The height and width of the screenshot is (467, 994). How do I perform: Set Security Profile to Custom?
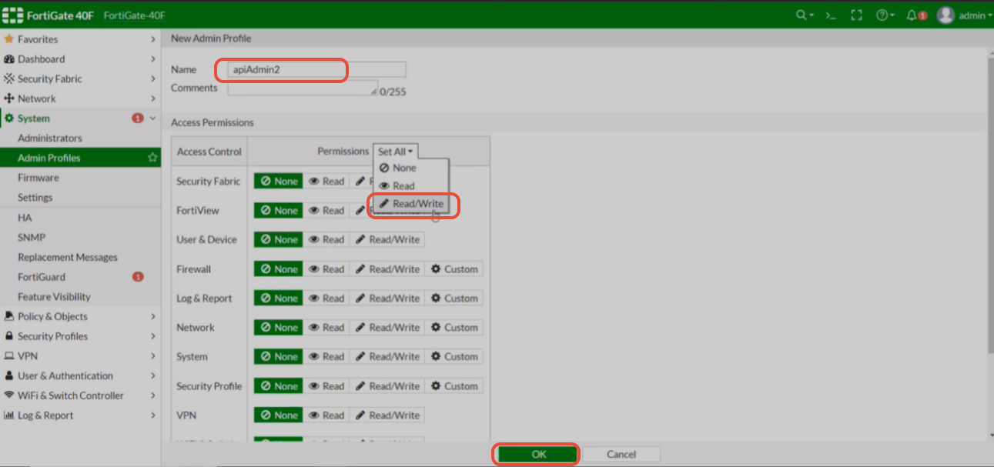454,386
